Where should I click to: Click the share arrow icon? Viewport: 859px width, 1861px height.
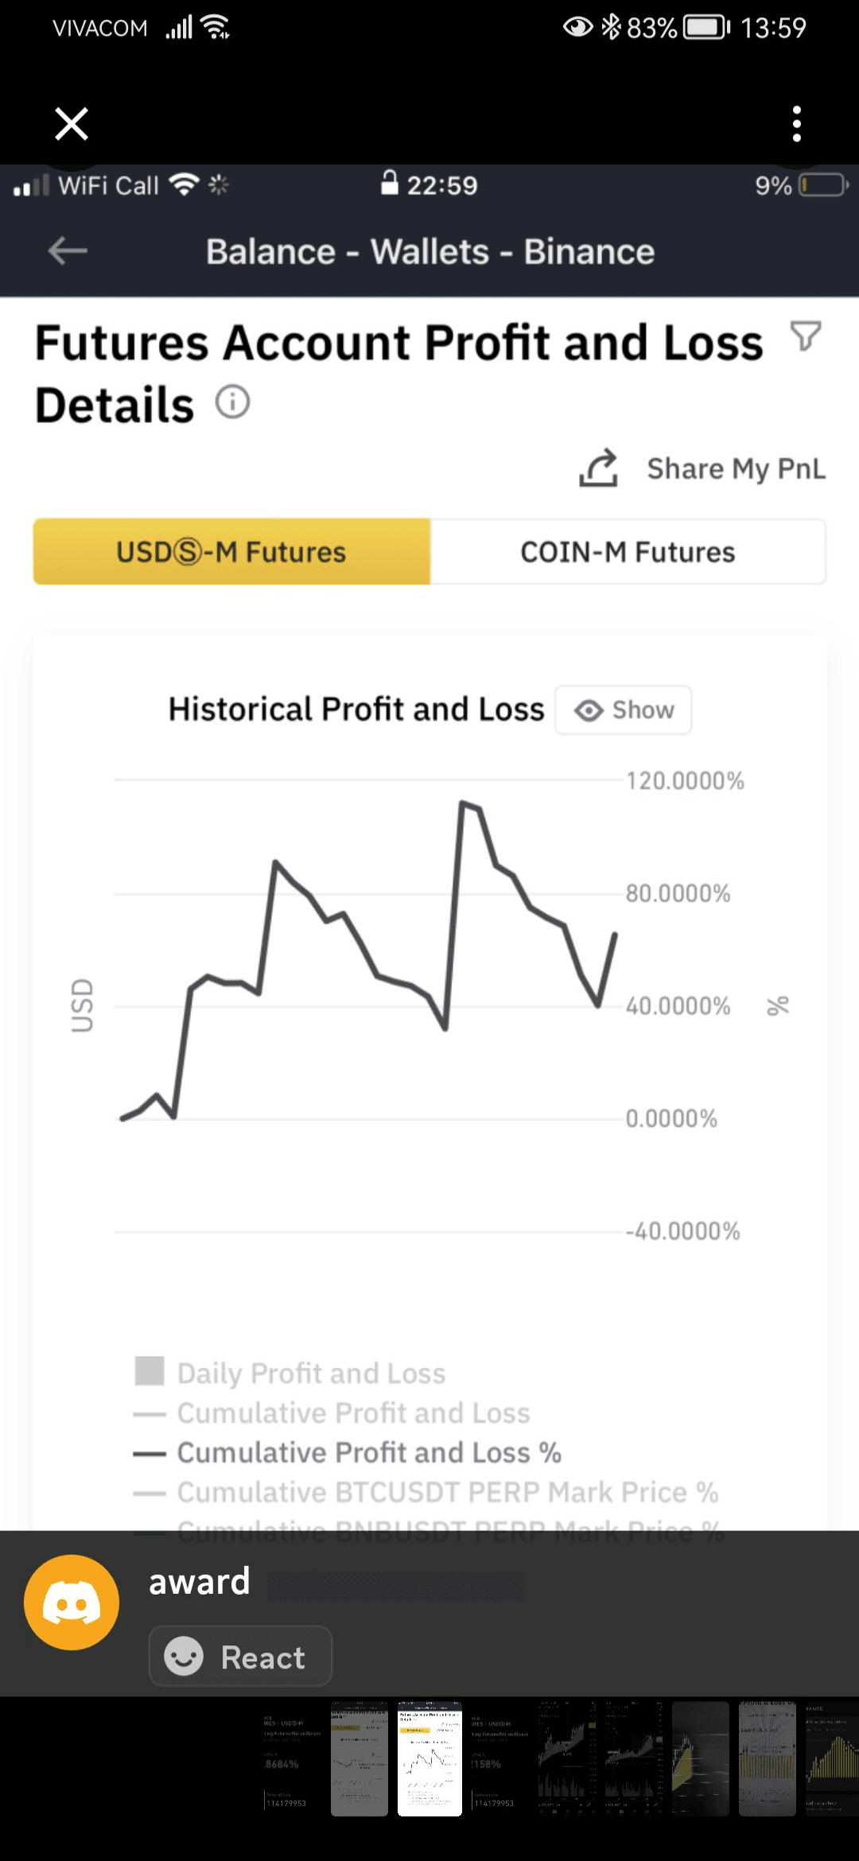click(599, 468)
